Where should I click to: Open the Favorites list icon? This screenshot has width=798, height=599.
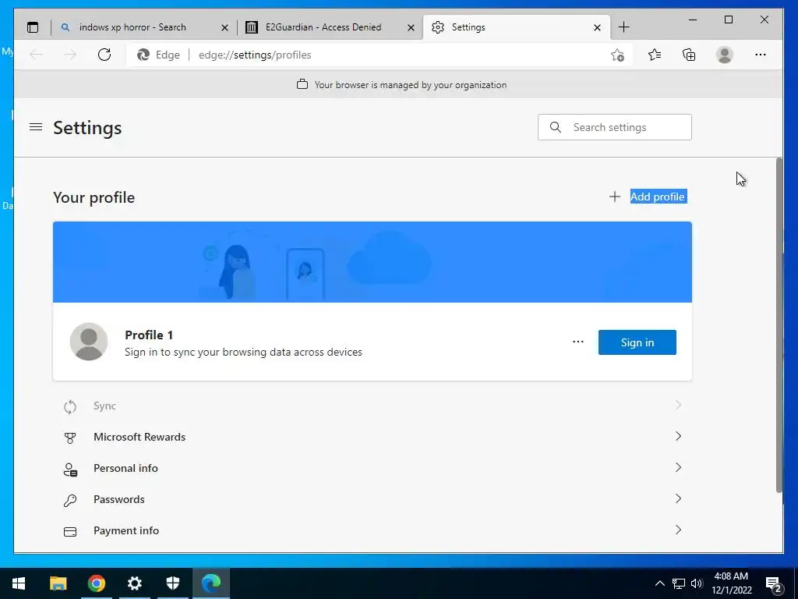pyautogui.click(x=655, y=55)
